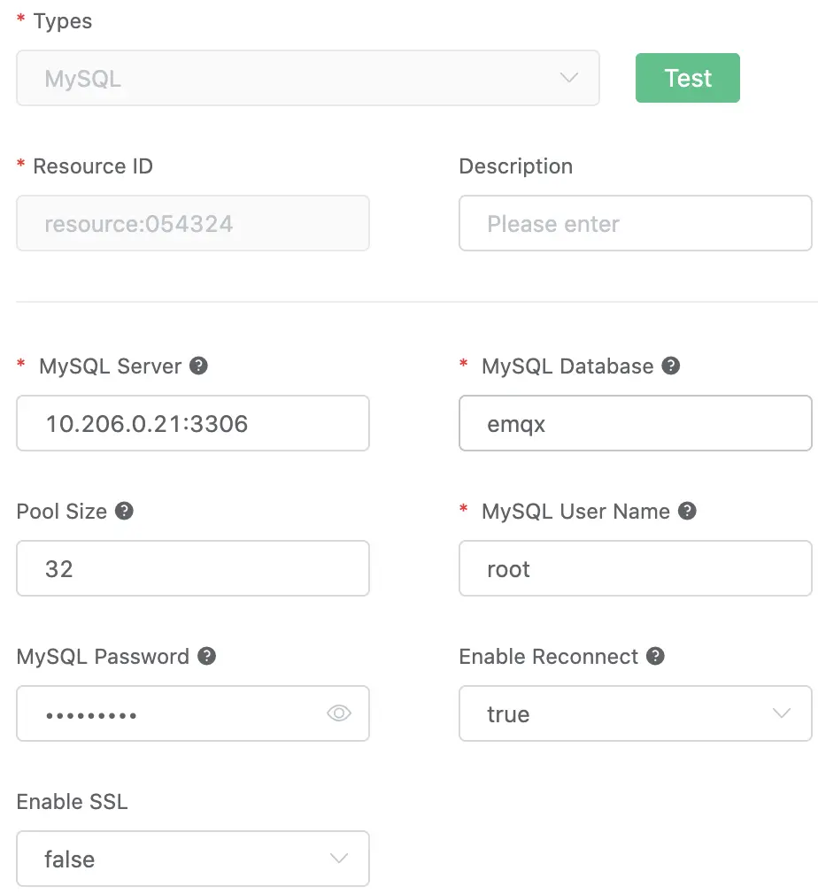Open the MySQL Database help tooltip
The width and height of the screenshot is (818, 894).
671,366
